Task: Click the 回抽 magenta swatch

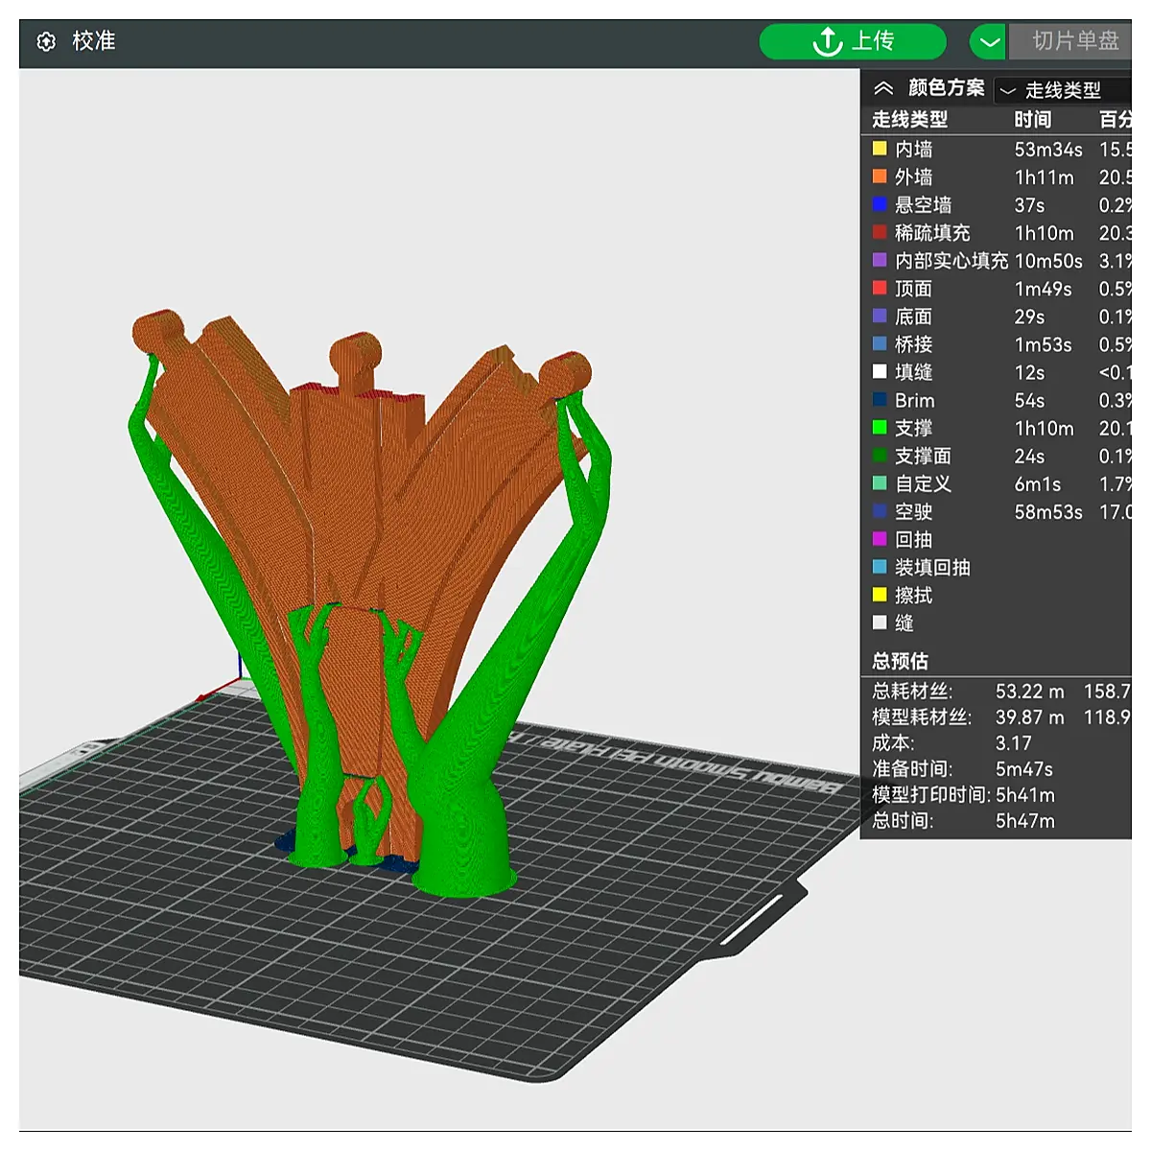Action: coord(880,539)
